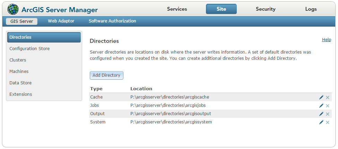Select Configuration Store in the sidebar

pos(29,49)
